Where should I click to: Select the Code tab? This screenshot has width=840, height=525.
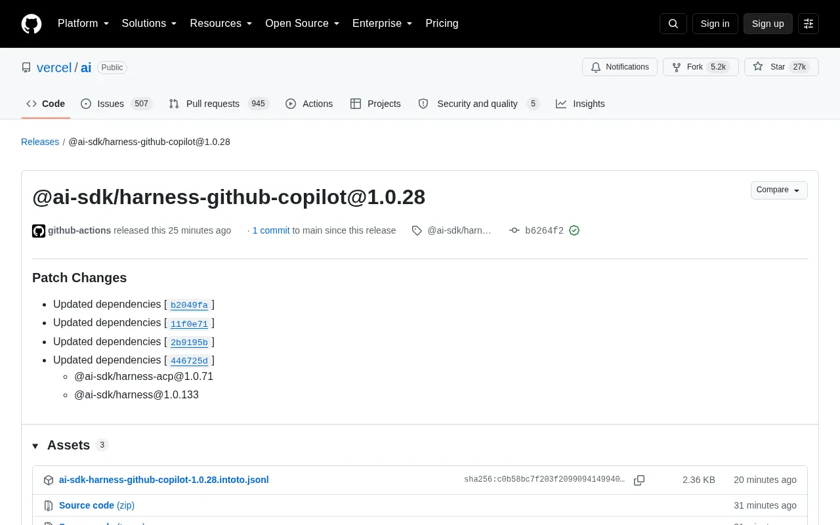46,104
